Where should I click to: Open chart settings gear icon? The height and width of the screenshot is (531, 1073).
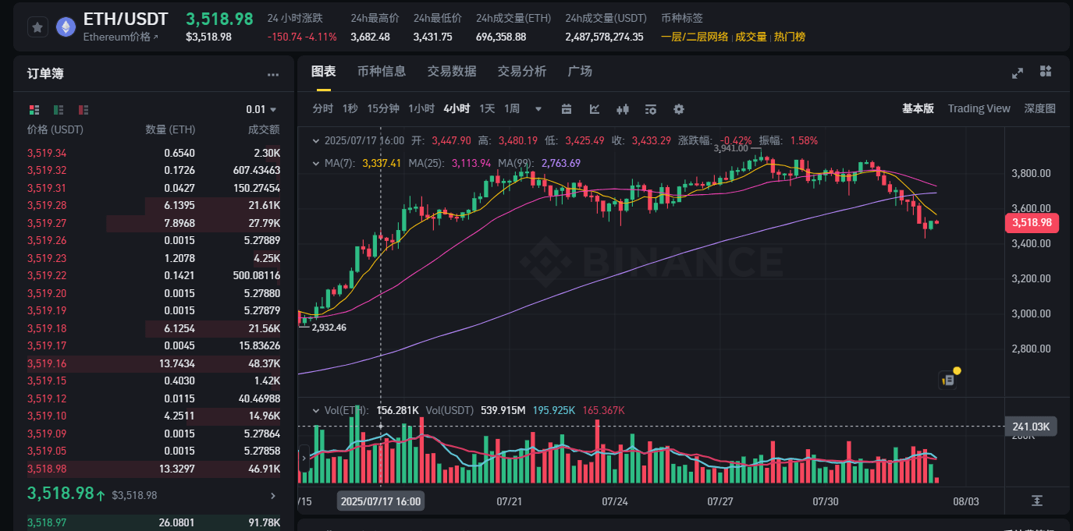679,109
